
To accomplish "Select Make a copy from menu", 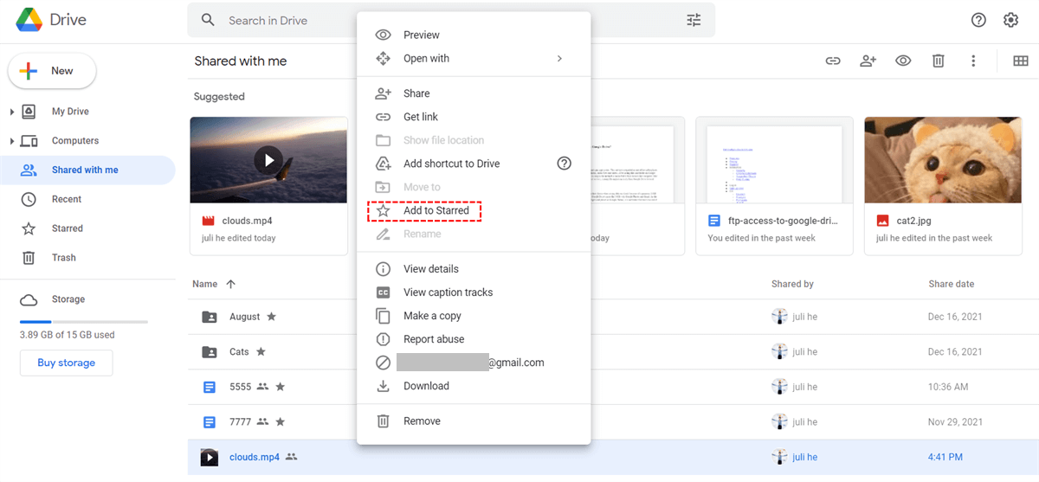I will (x=432, y=316).
